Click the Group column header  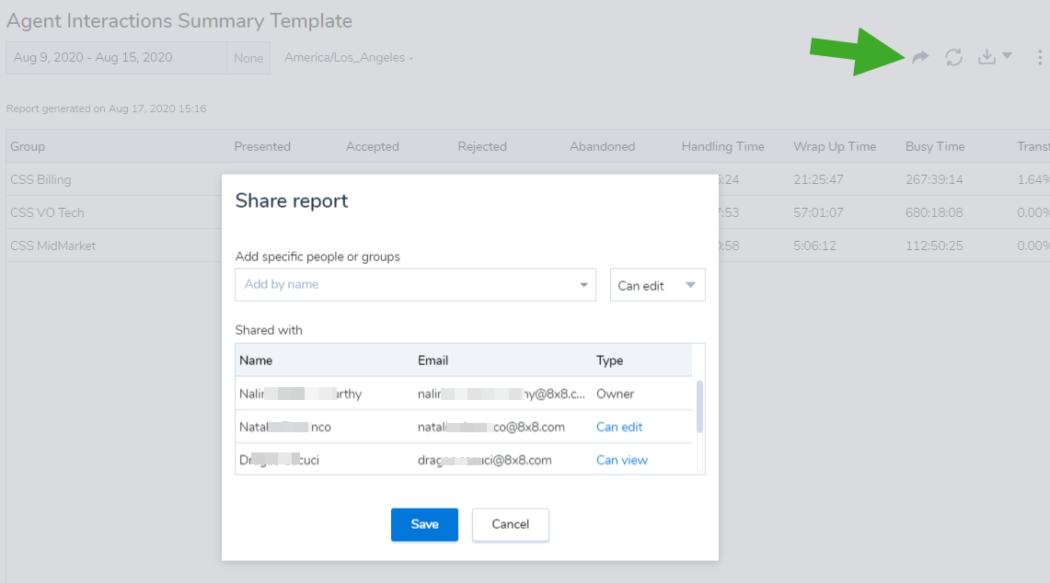[x=28, y=146]
